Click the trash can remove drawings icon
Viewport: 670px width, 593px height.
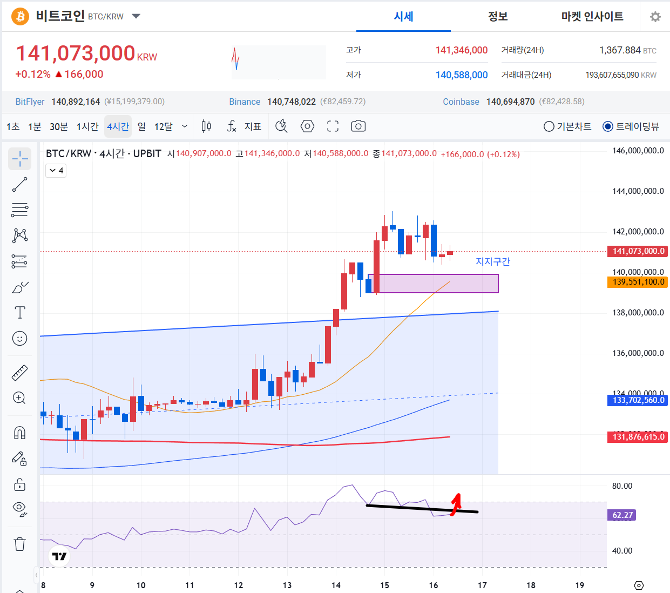point(20,544)
